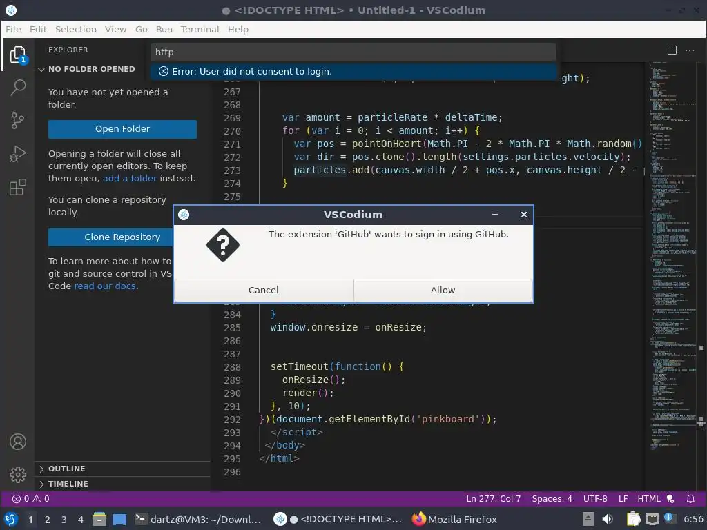Change language mode via 'HTML' status item
The height and width of the screenshot is (530, 707).
click(649, 499)
